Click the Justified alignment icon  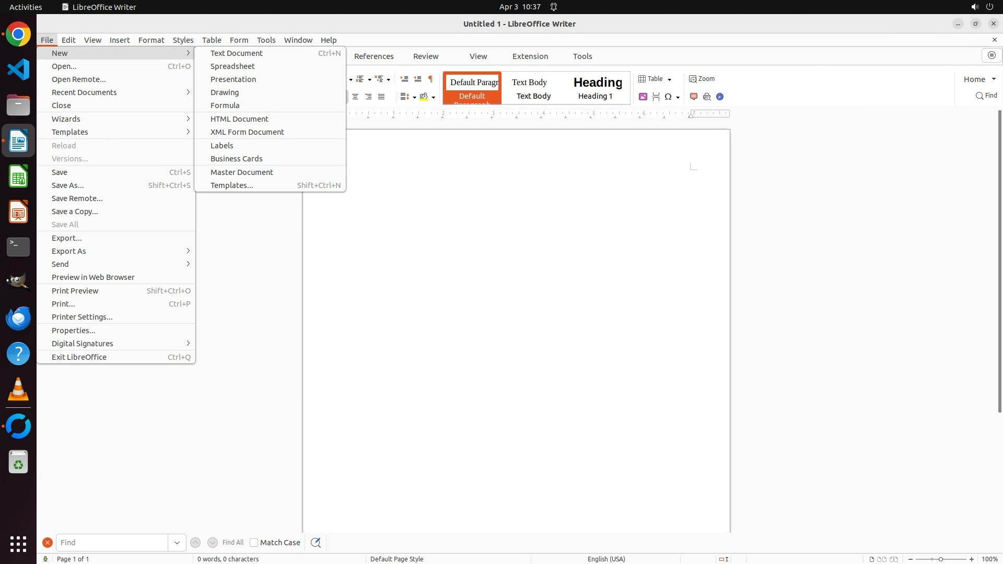[381, 97]
